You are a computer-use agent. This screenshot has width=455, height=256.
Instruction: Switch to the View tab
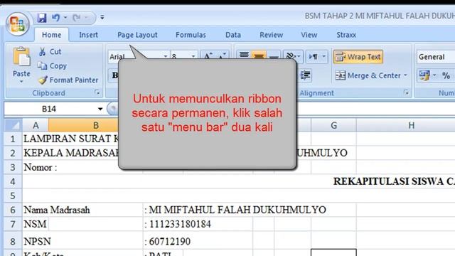click(309, 35)
